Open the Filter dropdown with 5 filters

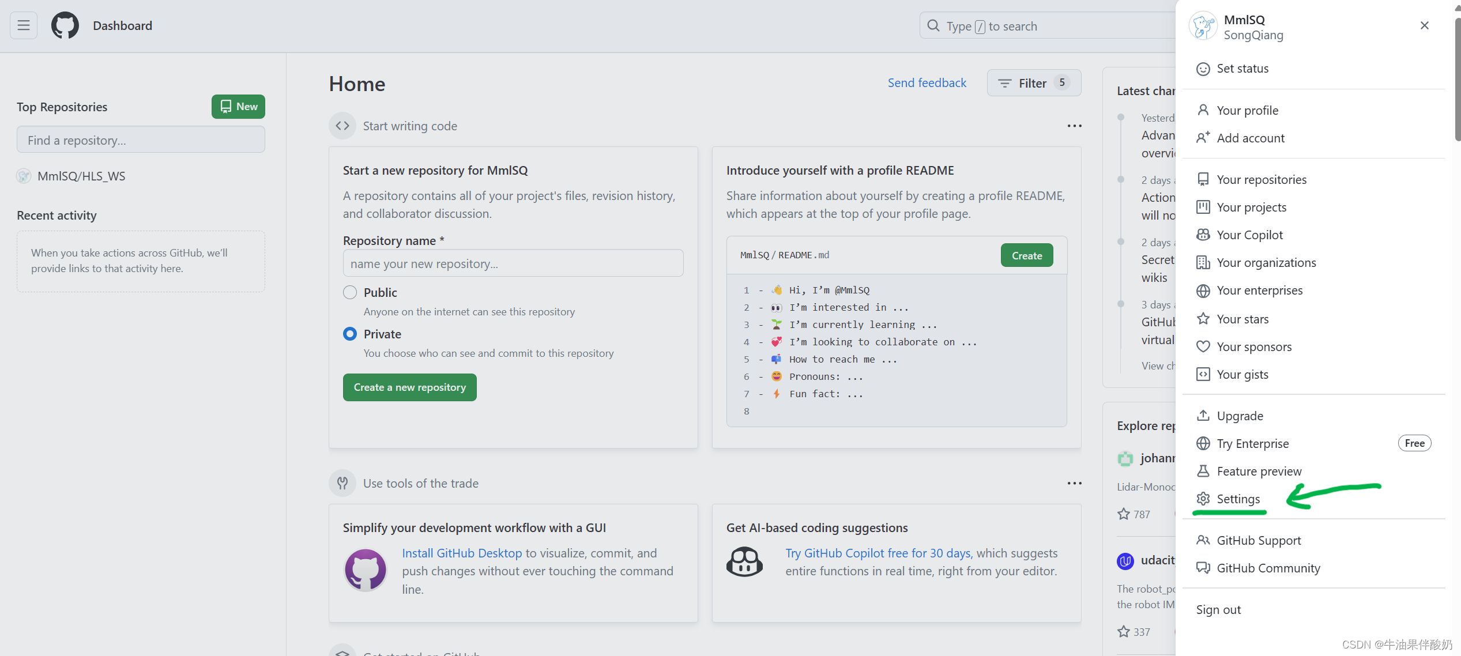pos(1034,83)
